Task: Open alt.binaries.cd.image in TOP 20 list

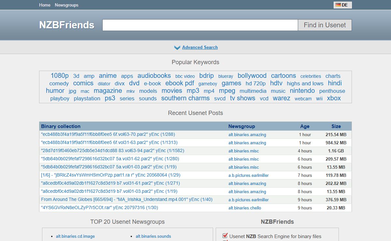Action: click(x=75, y=236)
